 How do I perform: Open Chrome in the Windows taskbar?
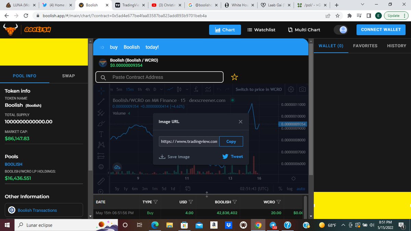tap(258, 225)
